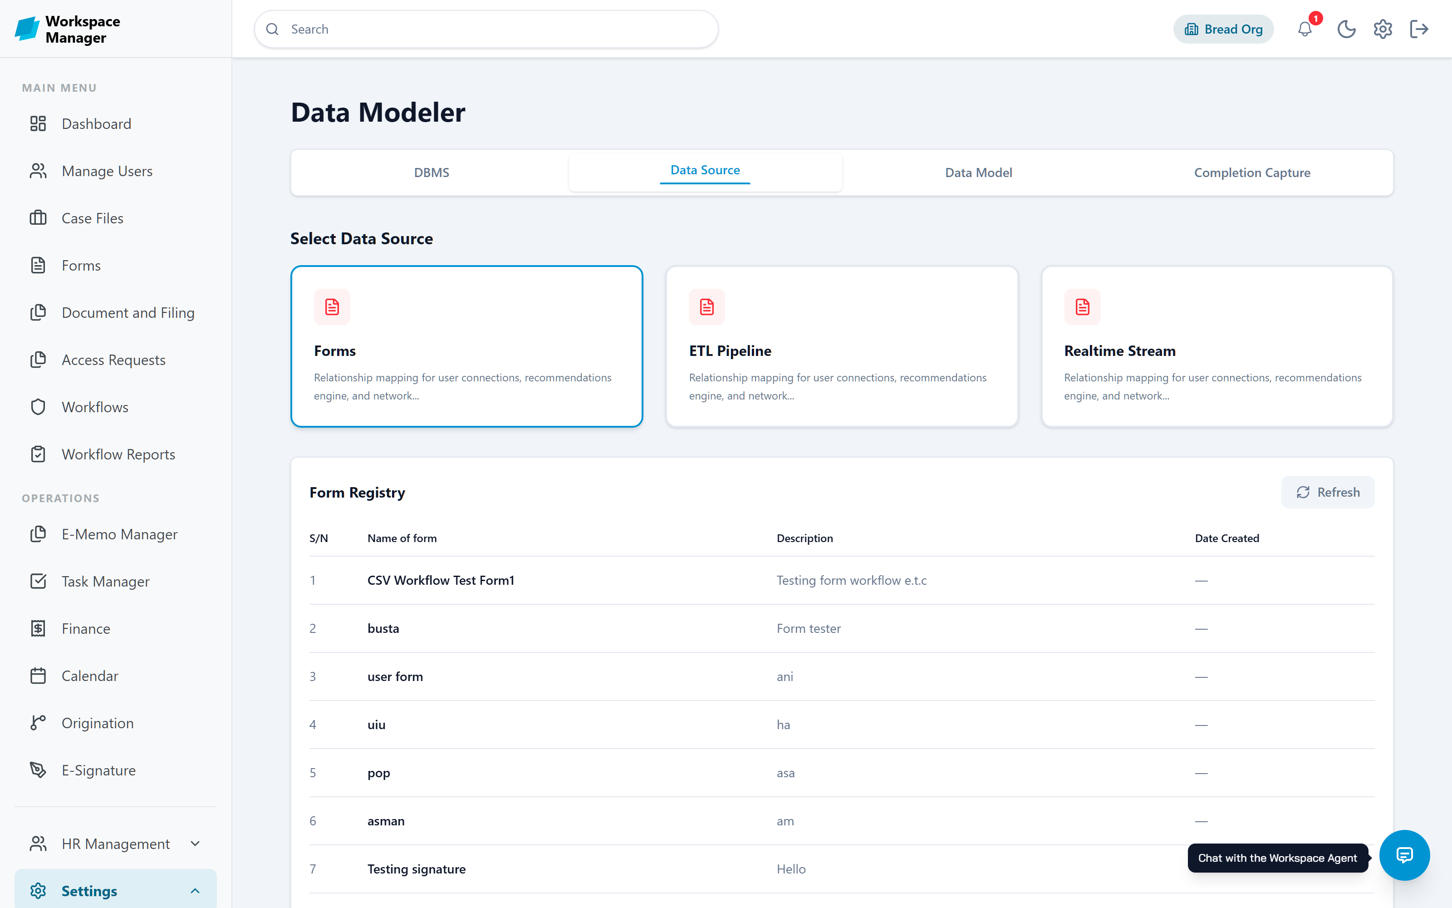
Task: Open Finance from operations menu
Action: click(115, 629)
